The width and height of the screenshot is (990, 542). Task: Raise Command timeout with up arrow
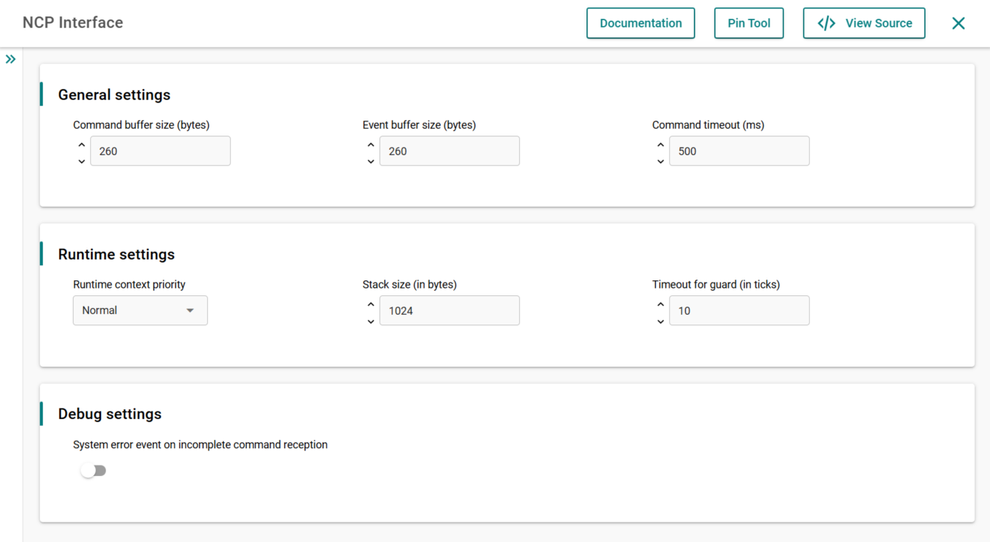[661, 145]
